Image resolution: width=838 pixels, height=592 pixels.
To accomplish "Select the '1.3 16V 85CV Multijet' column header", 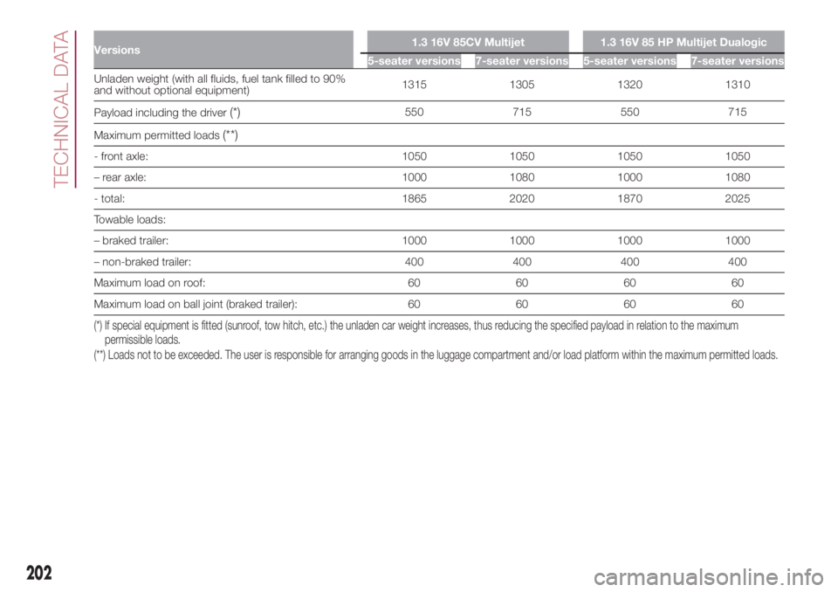I will click(468, 42).
